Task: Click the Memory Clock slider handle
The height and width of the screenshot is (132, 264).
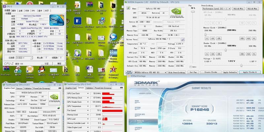Action: tap(205, 35)
